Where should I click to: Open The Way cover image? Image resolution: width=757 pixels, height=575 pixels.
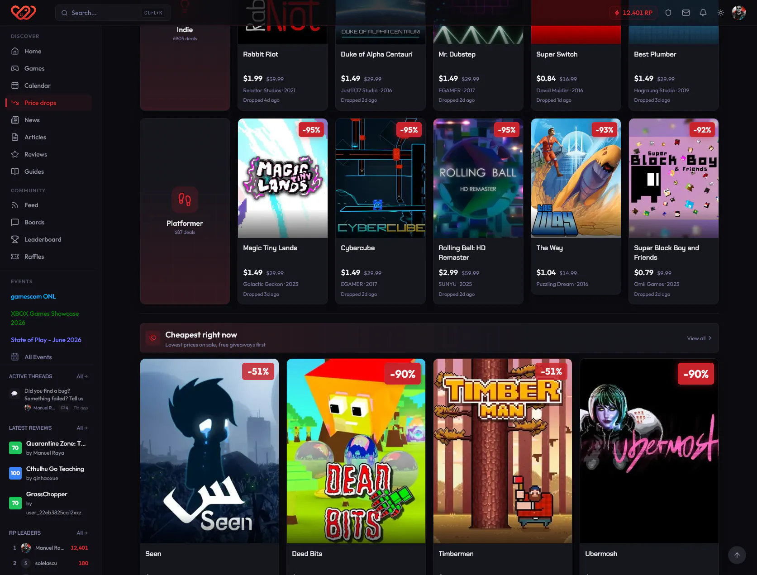tap(576, 178)
